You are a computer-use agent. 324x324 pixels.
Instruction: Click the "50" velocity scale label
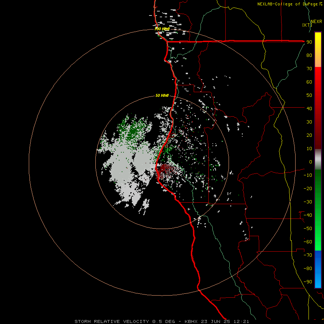point(309,95)
